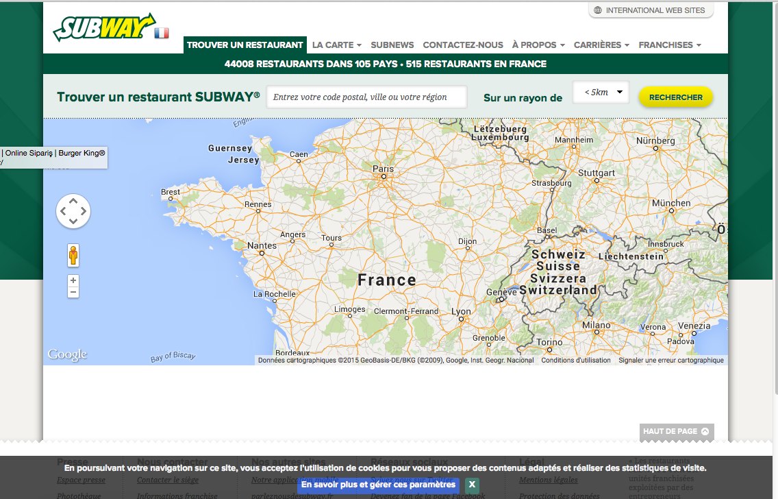The width and height of the screenshot is (778, 499).
Task: Pan the map right using arrow
Action: click(84, 211)
